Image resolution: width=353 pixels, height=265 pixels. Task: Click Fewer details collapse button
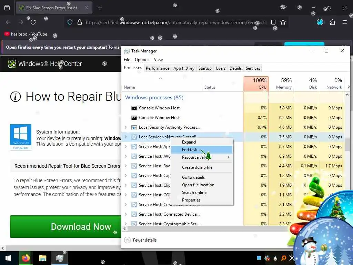click(x=141, y=240)
